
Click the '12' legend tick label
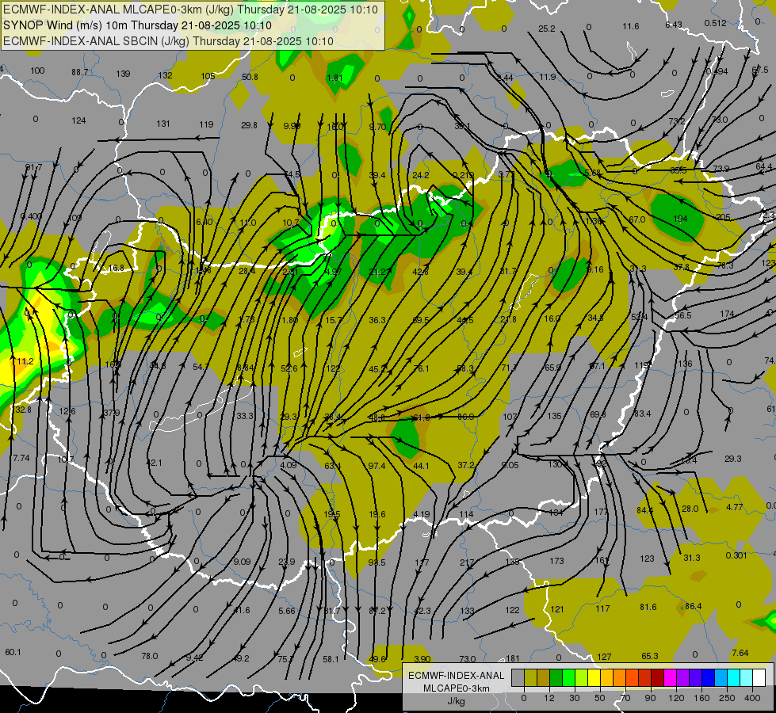click(x=549, y=698)
